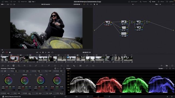Viewport: 175px width, 98px height.
Task: Toggle the Clips thumbnail strip
Action: point(32,2)
